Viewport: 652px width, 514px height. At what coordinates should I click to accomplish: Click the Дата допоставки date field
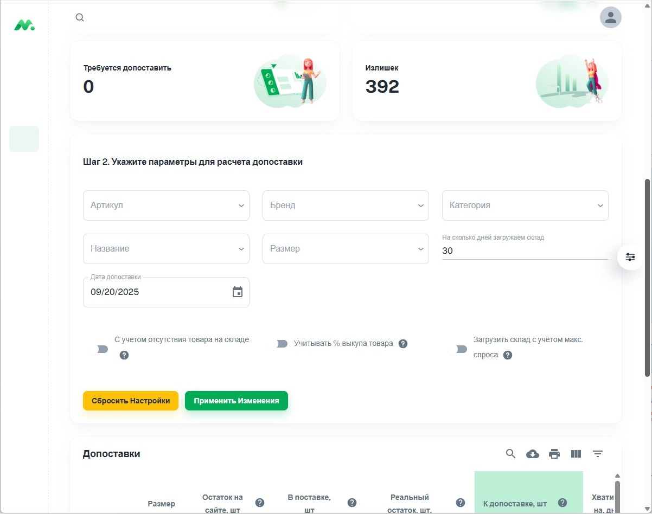pos(166,292)
